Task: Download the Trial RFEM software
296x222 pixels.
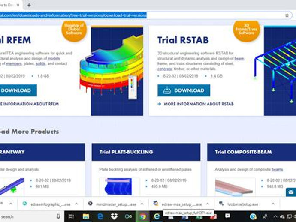Action: pos(18,90)
